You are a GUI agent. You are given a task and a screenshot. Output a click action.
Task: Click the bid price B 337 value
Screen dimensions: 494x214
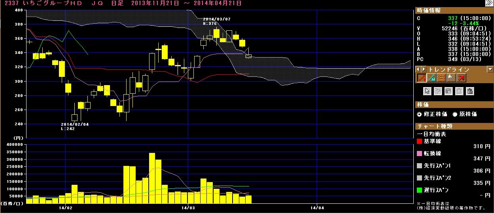pos(452,54)
